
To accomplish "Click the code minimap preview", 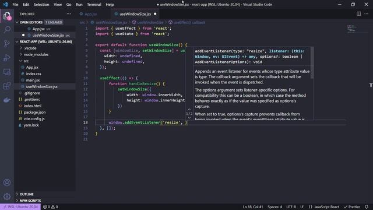I will point(352,28).
